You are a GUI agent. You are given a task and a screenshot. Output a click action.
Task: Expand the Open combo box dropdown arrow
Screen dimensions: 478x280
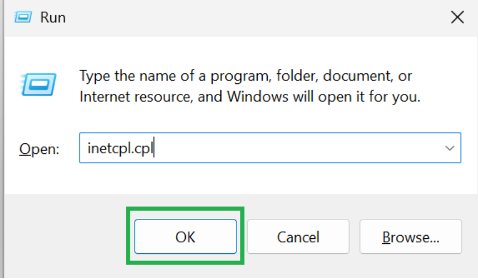tap(450, 148)
